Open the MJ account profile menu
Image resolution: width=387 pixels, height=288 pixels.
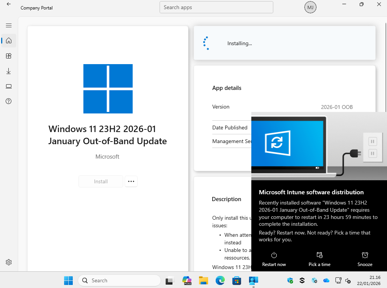pyautogui.click(x=310, y=7)
